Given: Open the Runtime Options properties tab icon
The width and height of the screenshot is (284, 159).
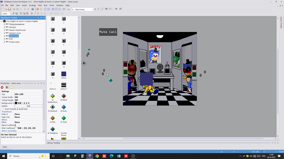Looking at the screenshot, I should click(x=7, y=87).
